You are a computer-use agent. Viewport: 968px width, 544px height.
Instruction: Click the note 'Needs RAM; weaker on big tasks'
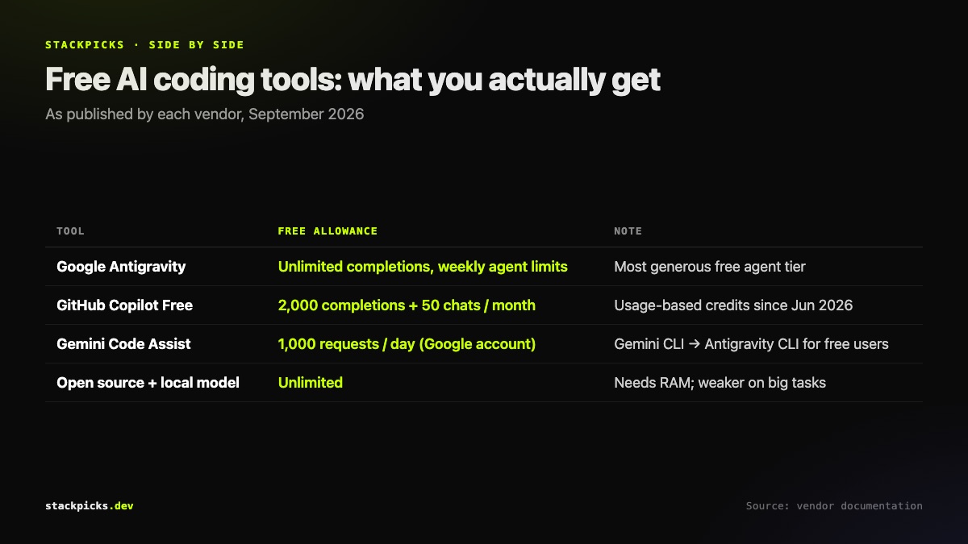tap(720, 383)
